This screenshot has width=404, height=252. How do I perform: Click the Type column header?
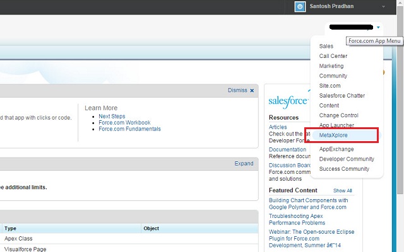[x=10, y=228]
